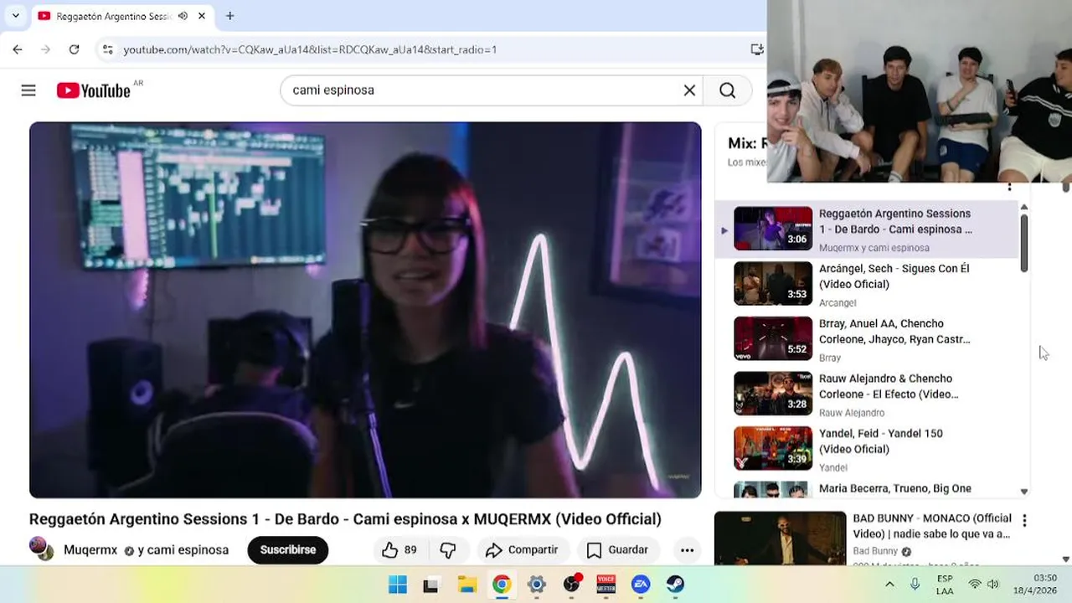Viewport: 1072px width, 603px height.
Task: Open Voicemeeter app on taskbar
Action: (606, 585)
